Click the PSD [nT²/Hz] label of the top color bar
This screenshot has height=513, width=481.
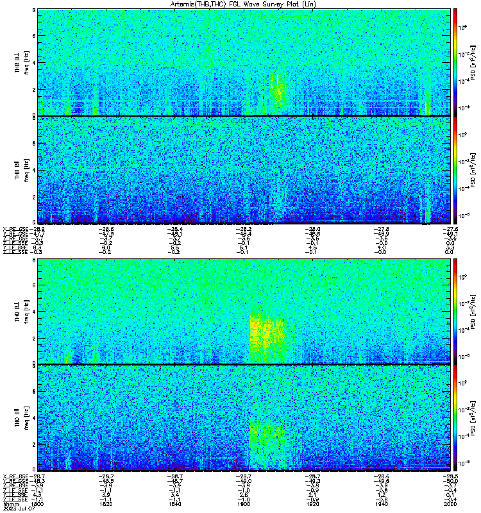473,63
